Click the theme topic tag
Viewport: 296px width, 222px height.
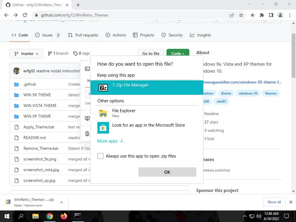pyautogui.click(x=226, y=93)
